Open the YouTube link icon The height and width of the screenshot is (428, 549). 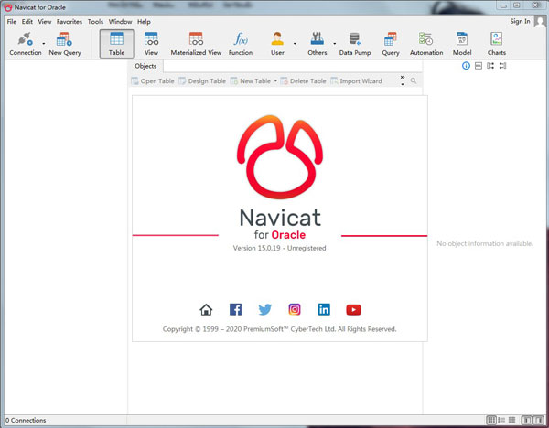coord(353,310)
